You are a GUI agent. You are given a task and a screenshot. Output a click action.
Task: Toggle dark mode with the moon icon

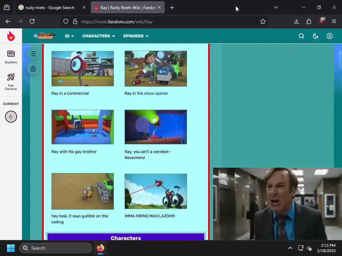click(x=315, y=36)
